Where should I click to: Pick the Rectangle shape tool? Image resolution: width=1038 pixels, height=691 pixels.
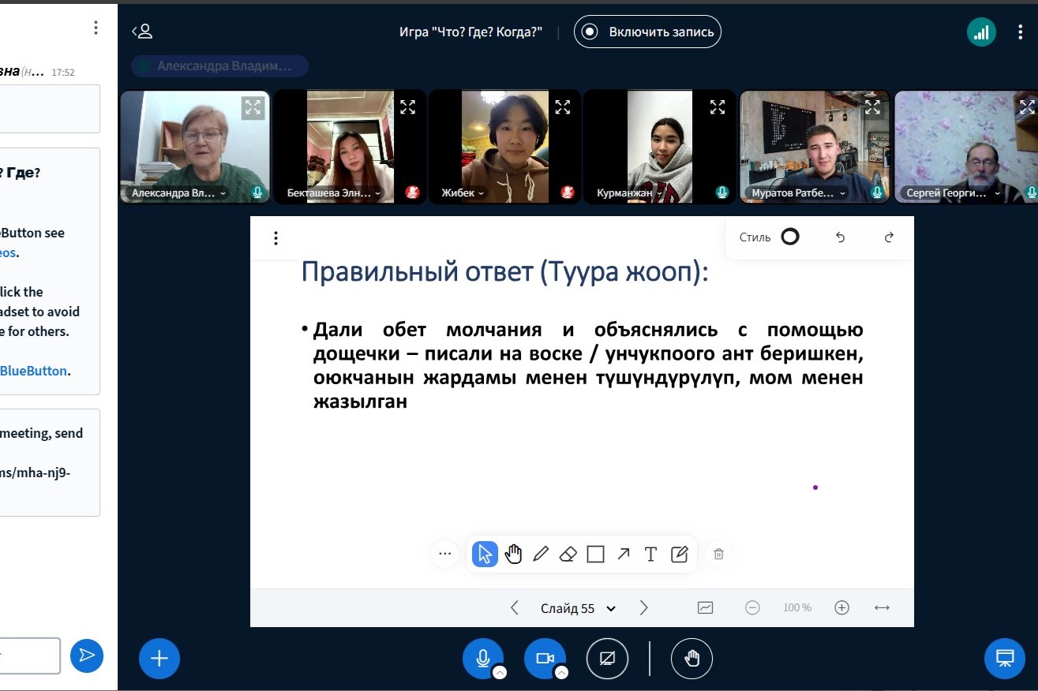(x=596, y=555)
